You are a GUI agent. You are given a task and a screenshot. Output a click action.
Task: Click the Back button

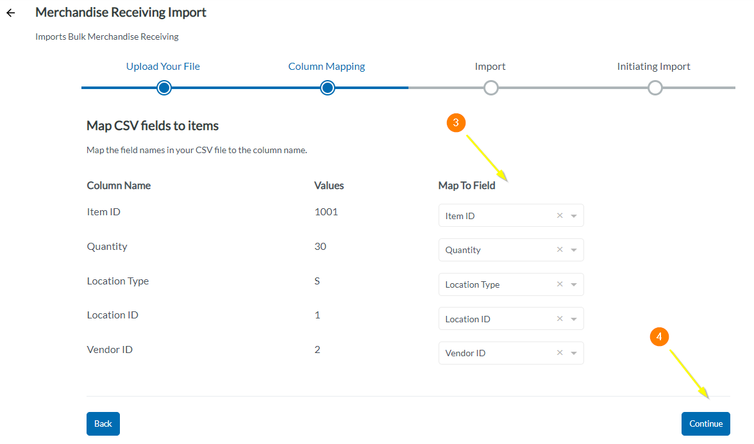tap(103, 424)
